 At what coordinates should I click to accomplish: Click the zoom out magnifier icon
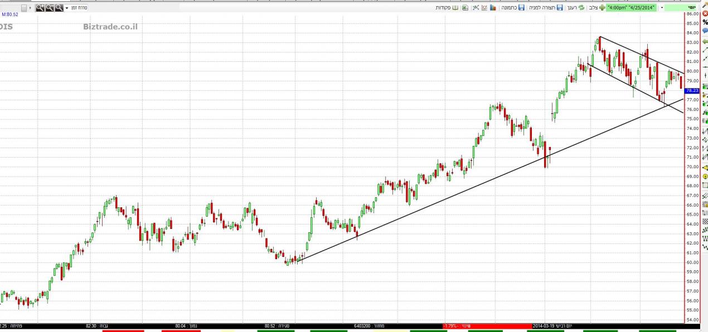coord(50,8)
